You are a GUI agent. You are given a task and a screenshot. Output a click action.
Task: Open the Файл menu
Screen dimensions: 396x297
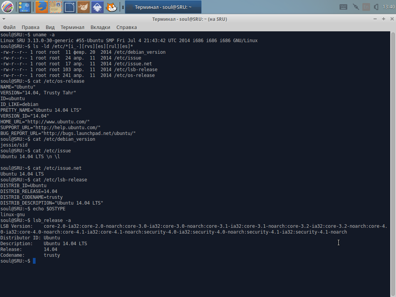pyautogui.click(x=9, y=27)
